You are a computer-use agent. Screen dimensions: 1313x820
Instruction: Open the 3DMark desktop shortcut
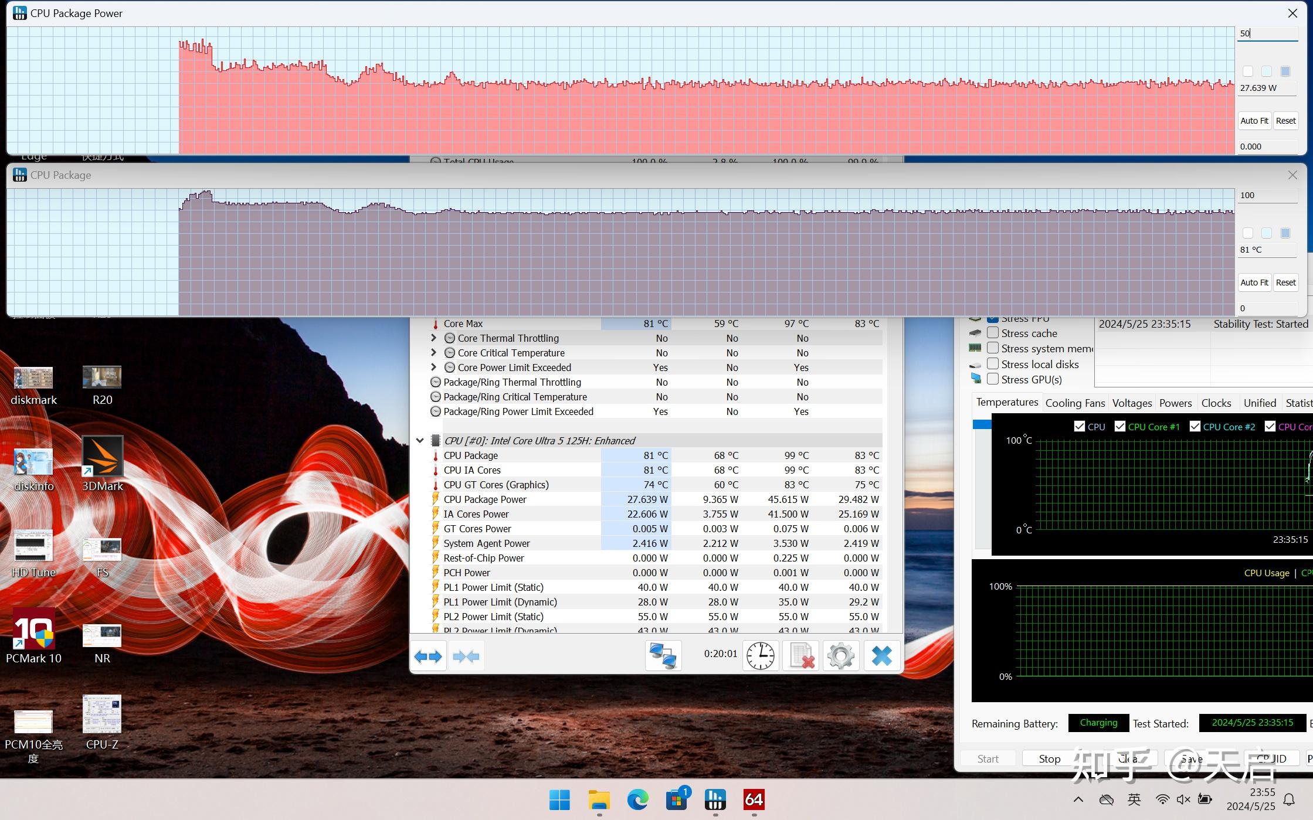(103, 464)
